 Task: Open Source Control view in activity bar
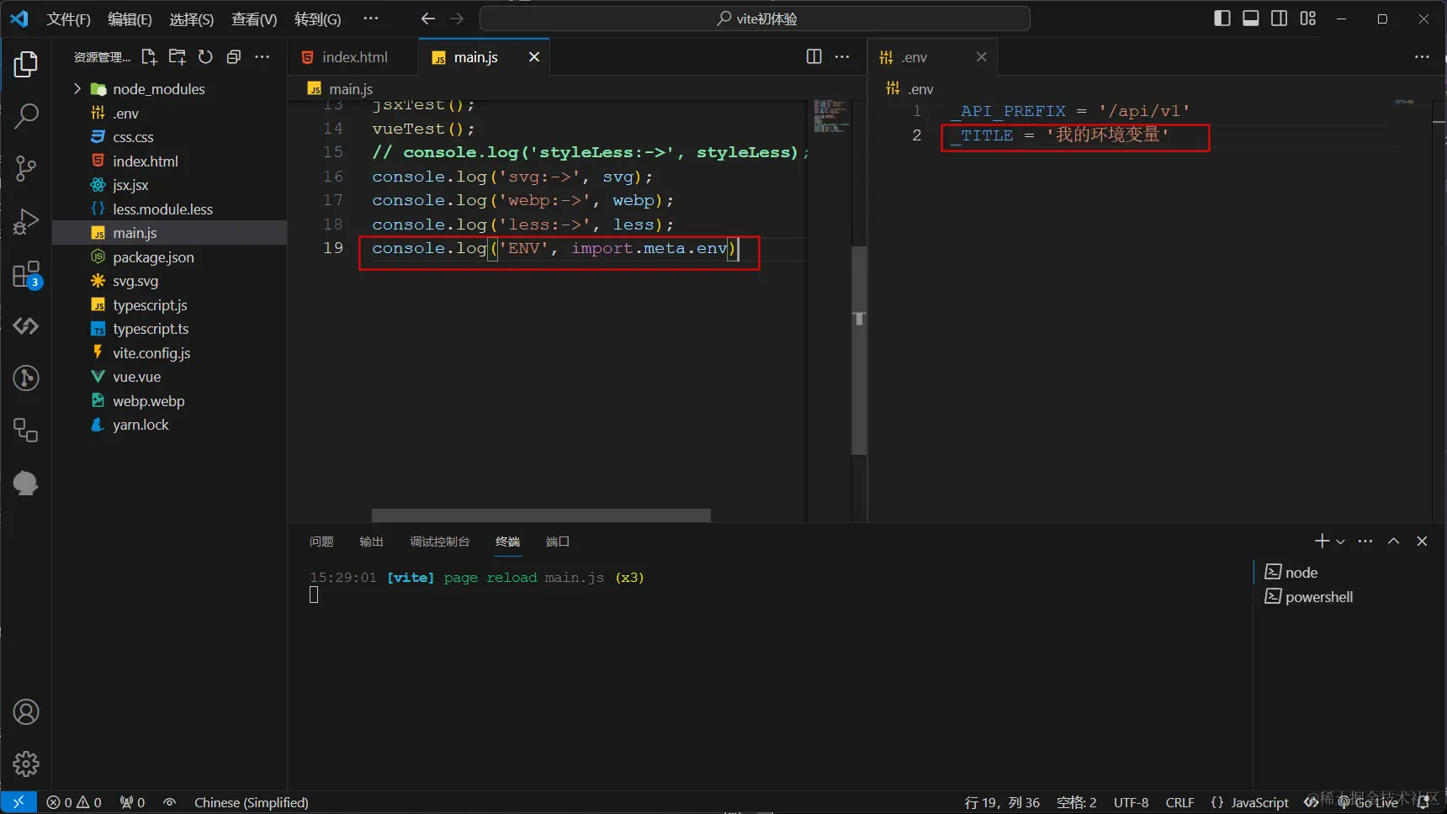[26, 168]
